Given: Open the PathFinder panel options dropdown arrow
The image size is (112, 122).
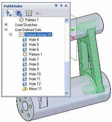Looking at the screenshot, I should 56,6.
